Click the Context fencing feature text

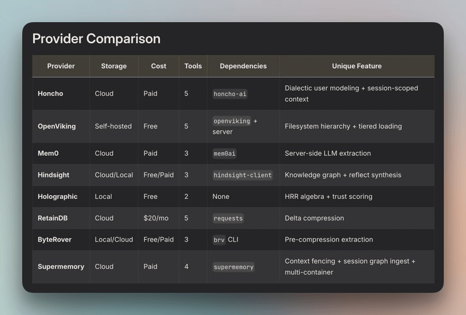click(350, 266)
